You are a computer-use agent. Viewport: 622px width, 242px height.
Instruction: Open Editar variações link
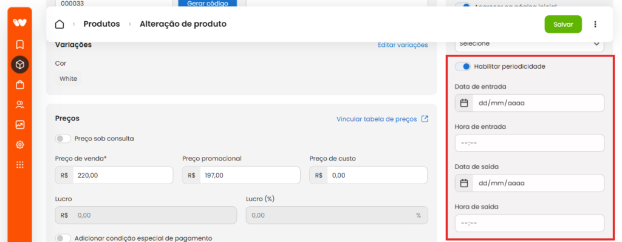tap(403, 45)
